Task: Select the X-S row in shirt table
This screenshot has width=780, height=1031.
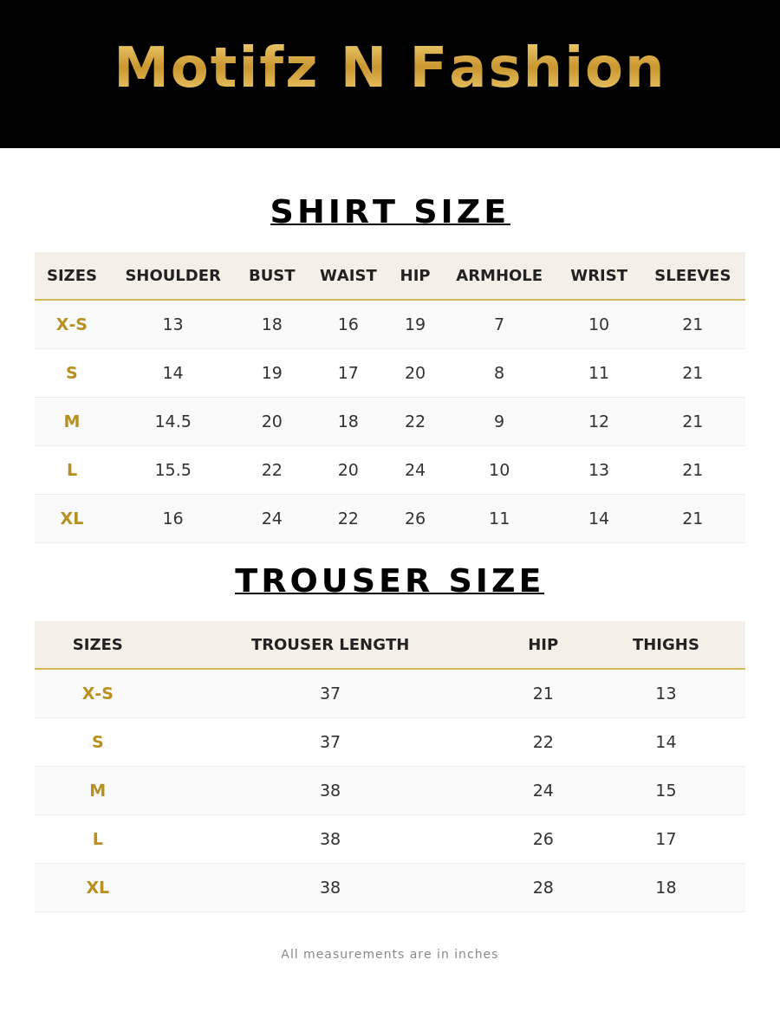Action: (390, 325)
